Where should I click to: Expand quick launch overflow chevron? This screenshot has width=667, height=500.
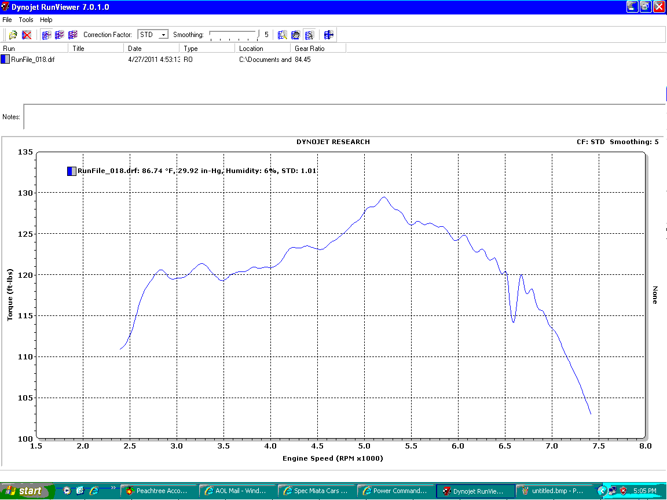pos(113,488)
